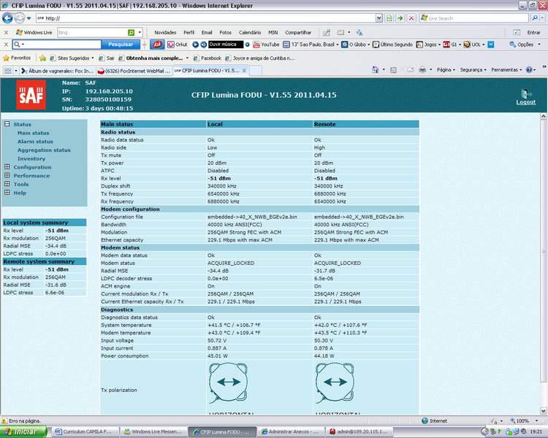Open the Opções dropdown on Ask toolbar
This screenshot has height=438, width=548.
tap(525, 45)
